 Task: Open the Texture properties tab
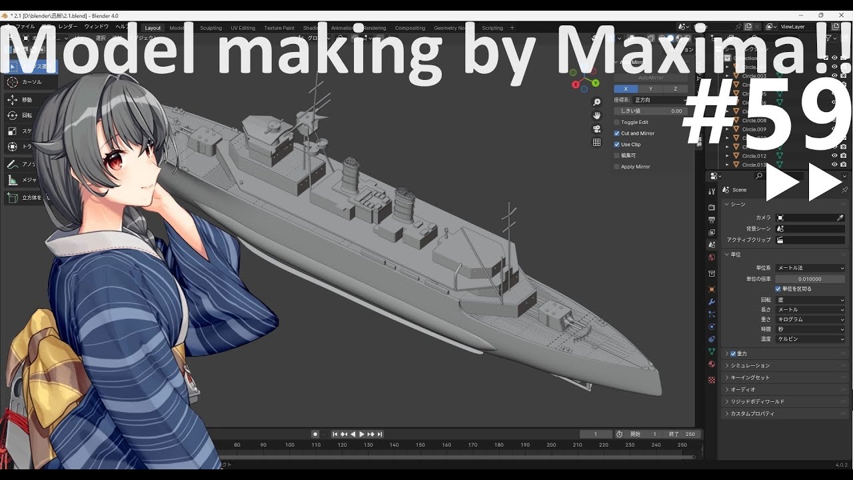click(x=712, y=379)
